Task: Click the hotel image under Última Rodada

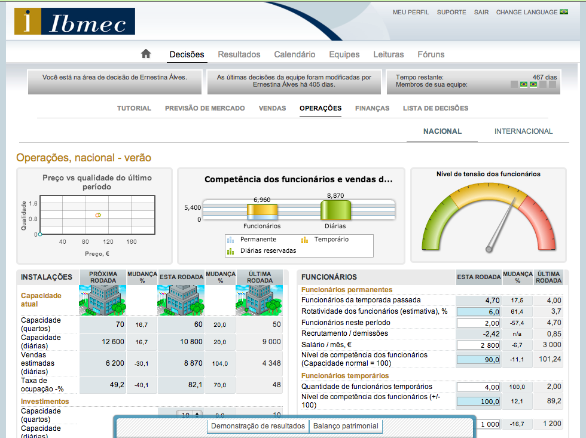Action: [x=259, y=300]
